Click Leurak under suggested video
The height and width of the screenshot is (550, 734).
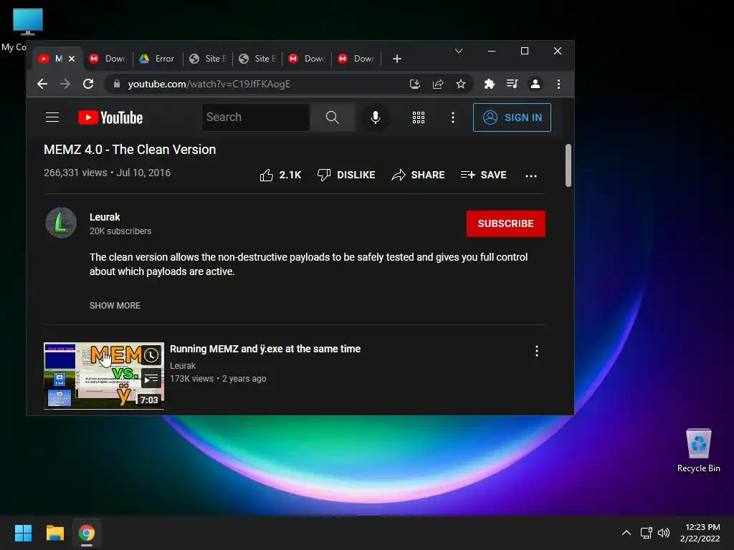point(183,366)
